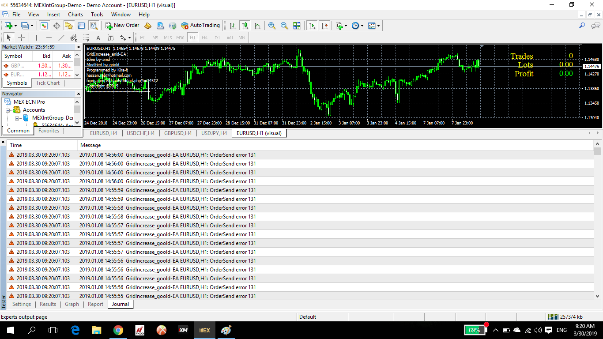This screenshot has height=339, width=603.
Task: Select the Trendline drawing tool
Action: 61,38
